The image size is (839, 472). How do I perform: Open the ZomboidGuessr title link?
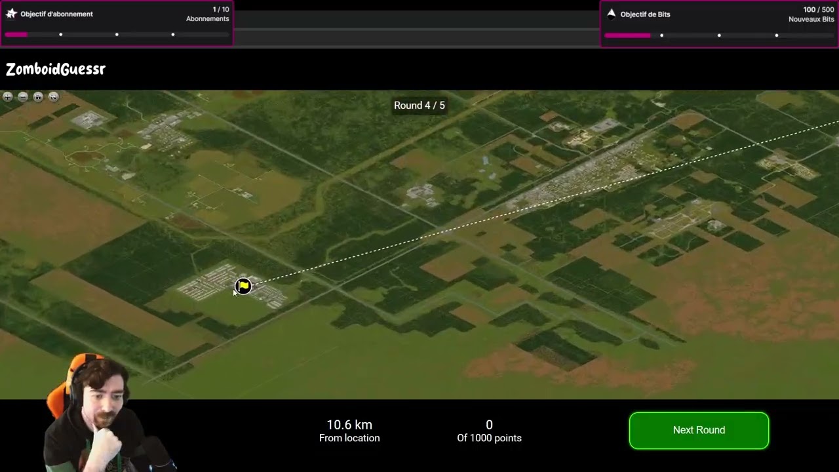click(56, 69)
